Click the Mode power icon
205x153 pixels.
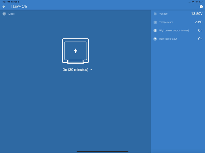coord(4,14)
